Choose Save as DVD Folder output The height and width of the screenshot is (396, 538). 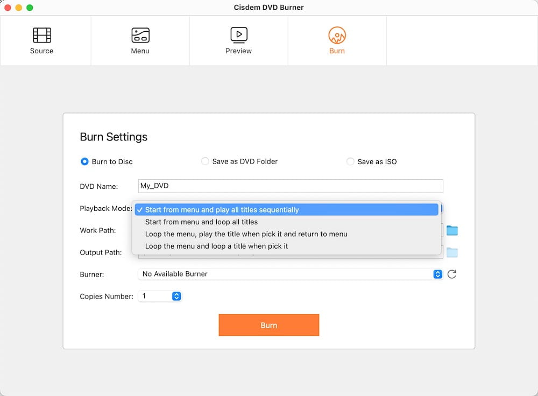[x=205, y=161]
